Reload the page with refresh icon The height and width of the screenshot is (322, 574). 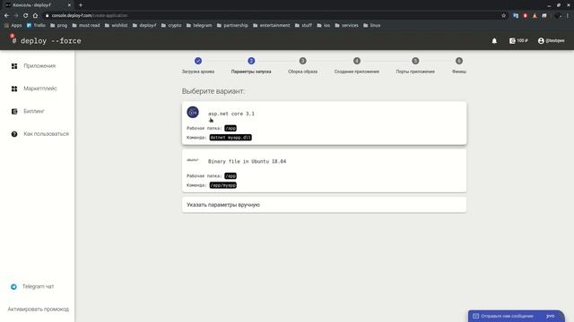[x=26, y=16]
